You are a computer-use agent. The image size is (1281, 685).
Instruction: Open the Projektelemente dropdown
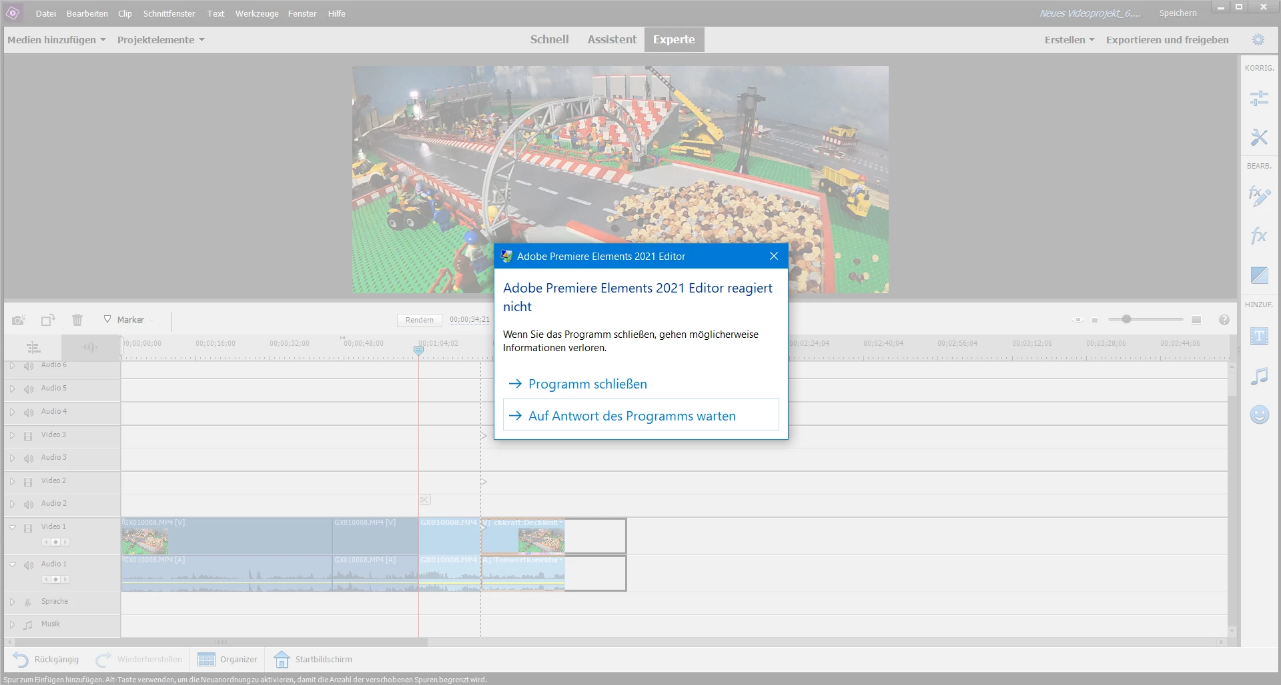click(x=161, y=40)
